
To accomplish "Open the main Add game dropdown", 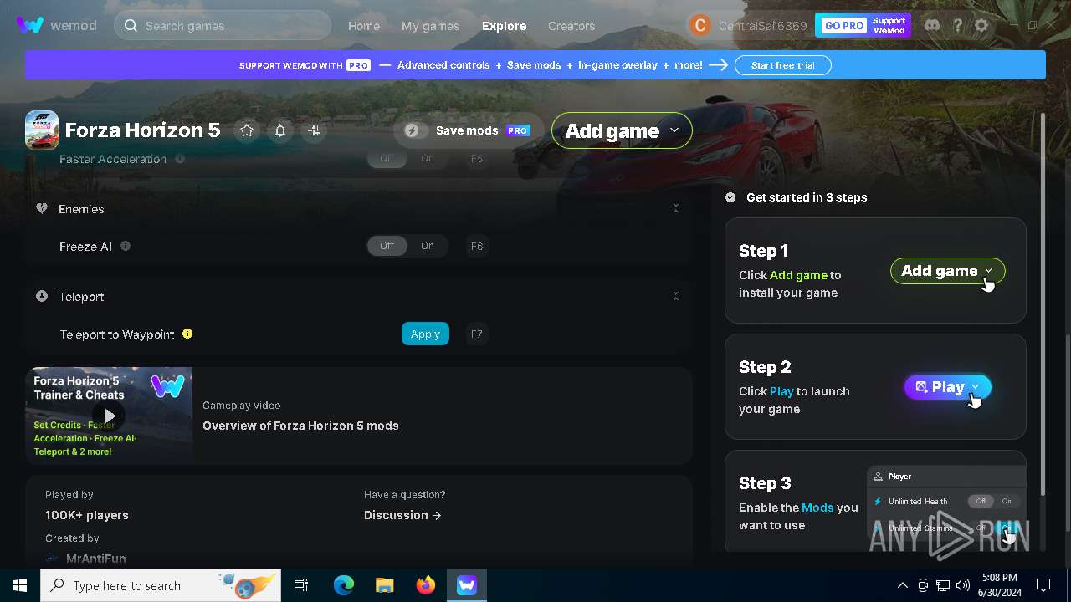I will pos(622,130).
